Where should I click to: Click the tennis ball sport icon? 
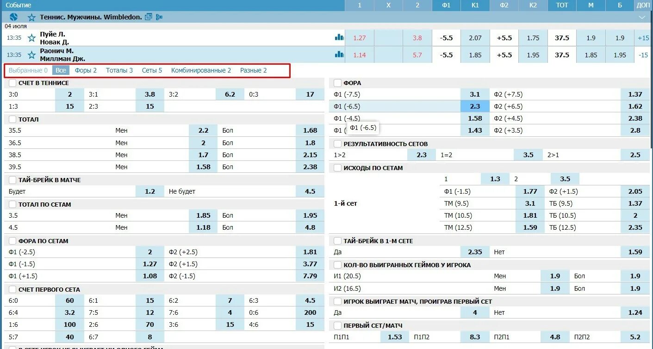point(13,17)
